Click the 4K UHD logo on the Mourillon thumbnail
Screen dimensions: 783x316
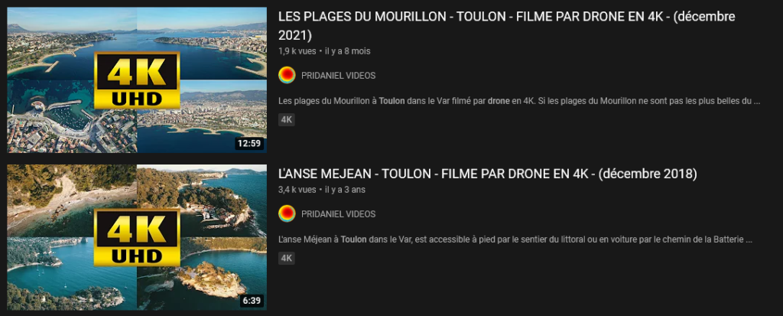[137, 80]
